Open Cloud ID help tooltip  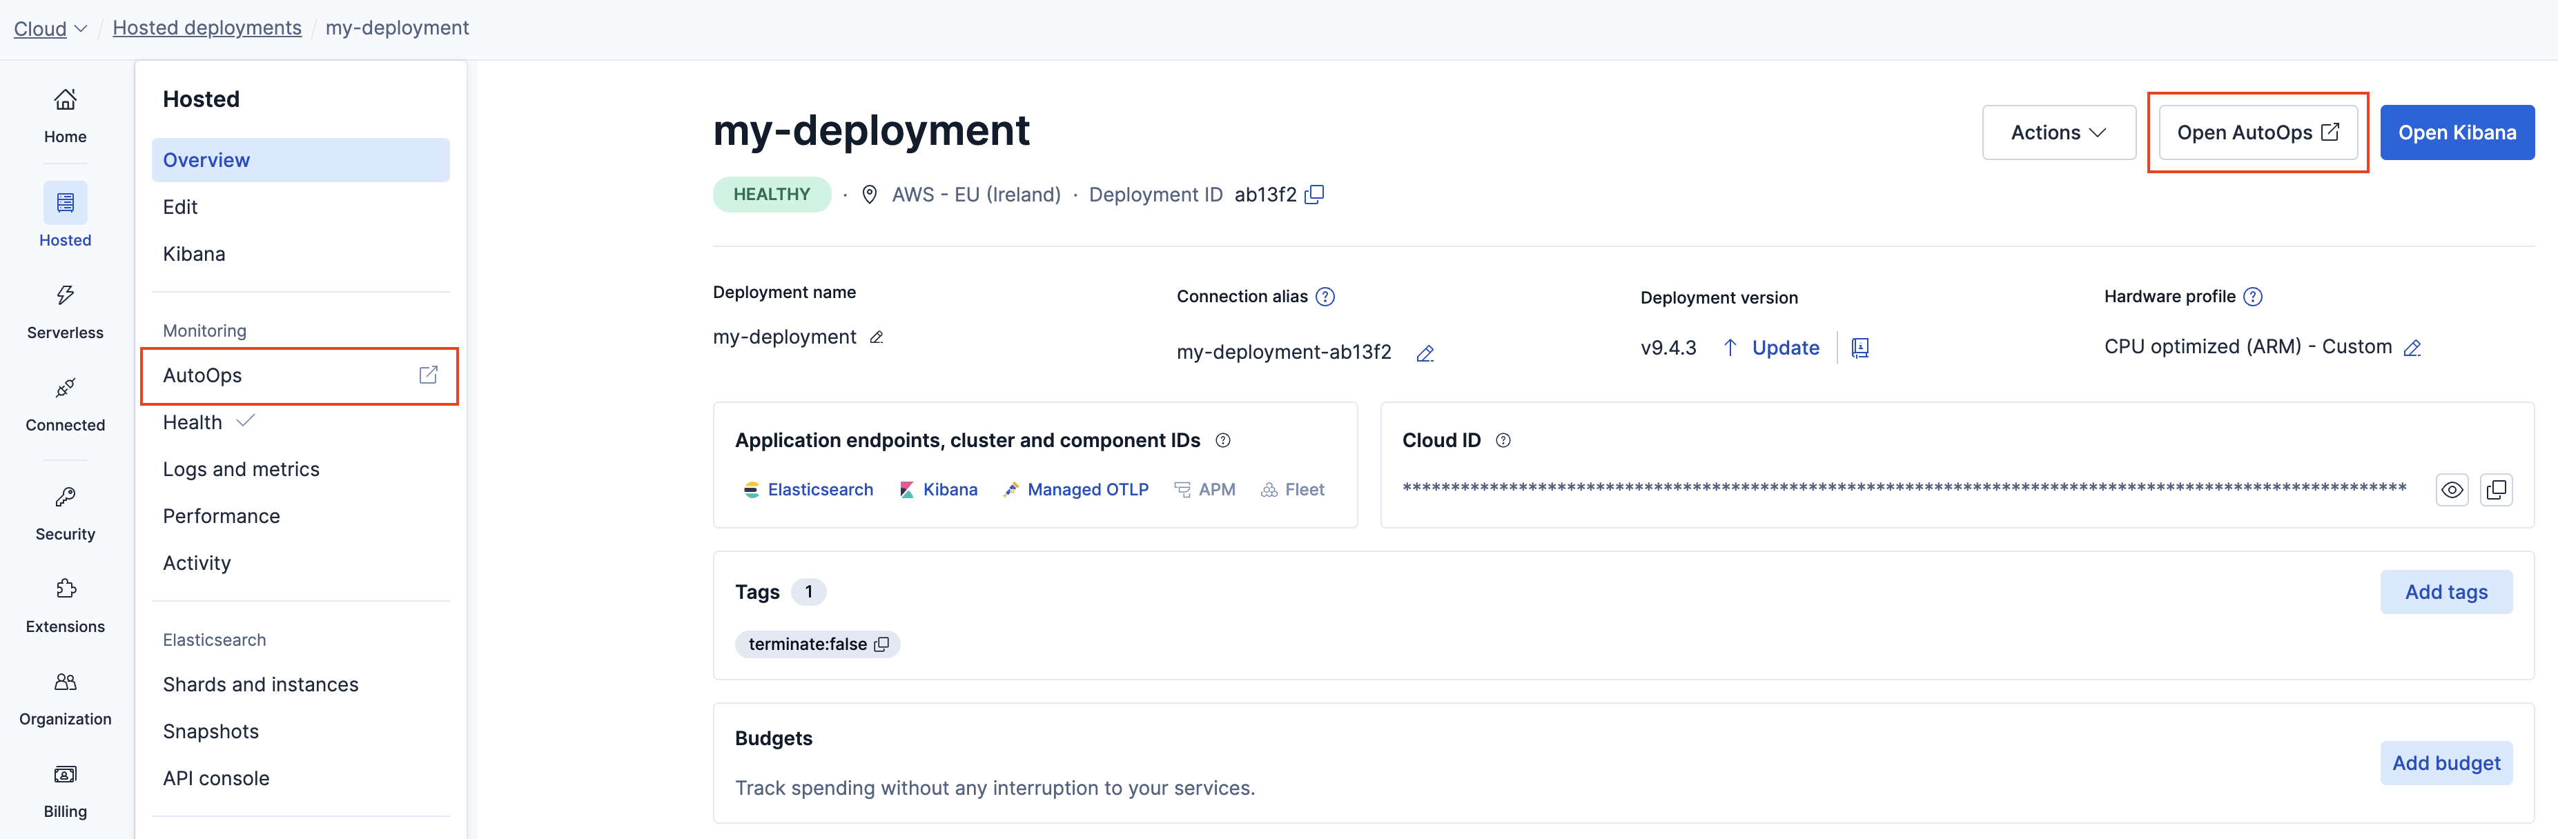point(1503,441)
